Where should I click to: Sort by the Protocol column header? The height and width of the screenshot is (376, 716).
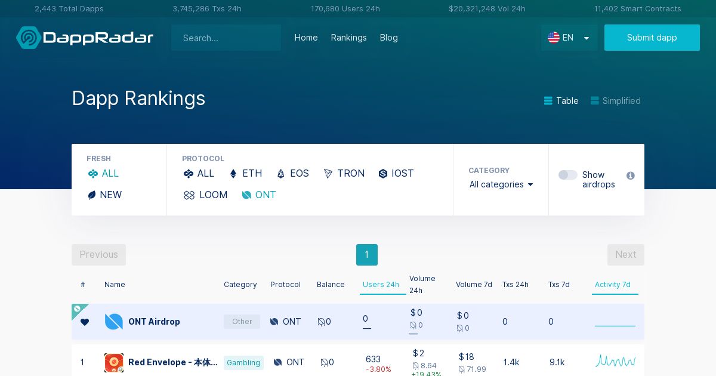click(285, 285)
